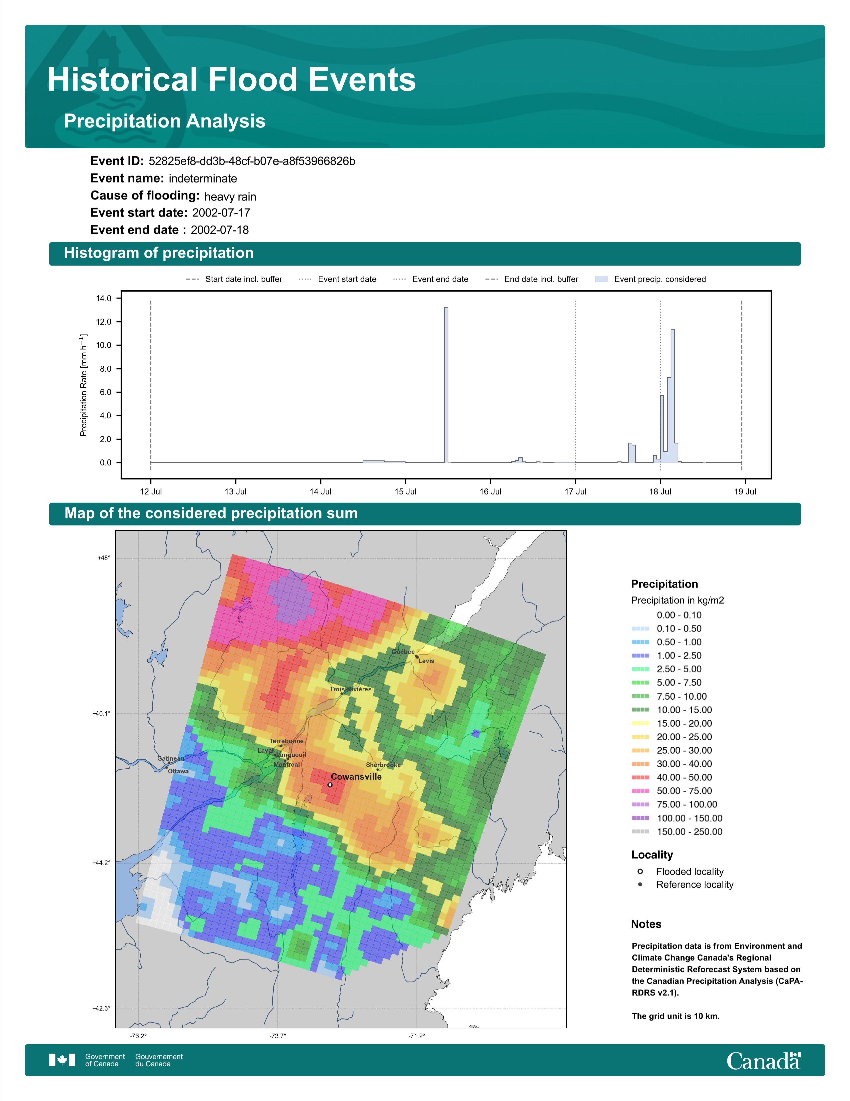Screen dimensions: 850x1101
Task: Click the 'Reference locality' legend dot icon
Action: tap(640, 884)
